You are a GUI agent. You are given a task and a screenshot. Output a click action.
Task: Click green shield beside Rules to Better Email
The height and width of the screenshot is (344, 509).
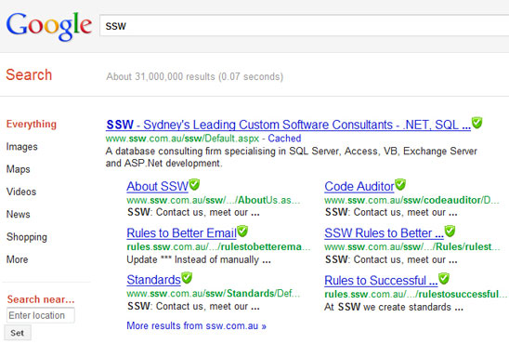242,231
